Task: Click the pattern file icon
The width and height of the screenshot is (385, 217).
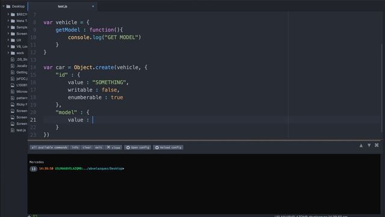Action: (x=13, y=98)
